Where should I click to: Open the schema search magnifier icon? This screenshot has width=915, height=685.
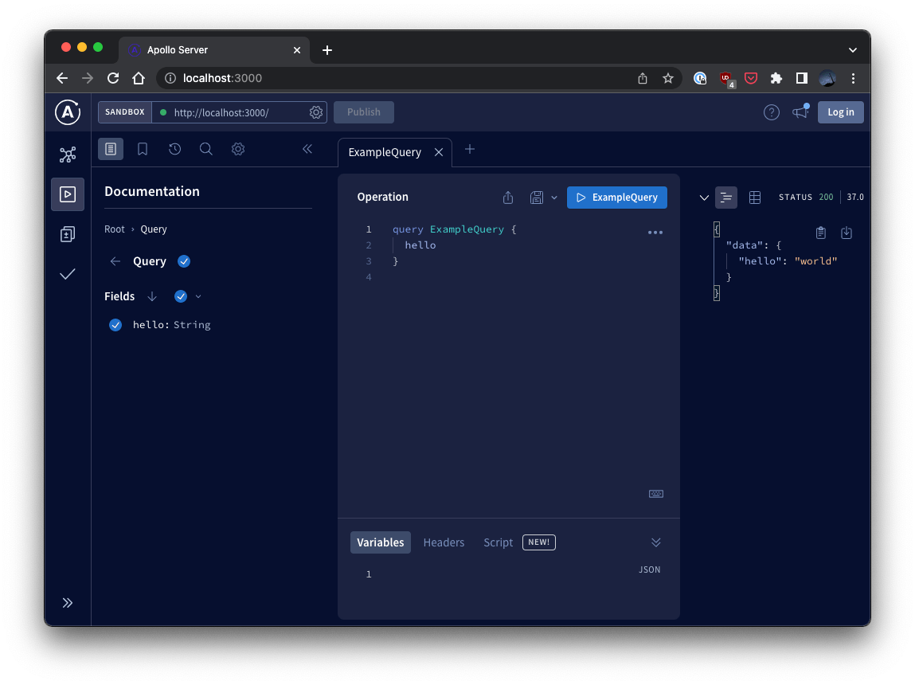206,150
